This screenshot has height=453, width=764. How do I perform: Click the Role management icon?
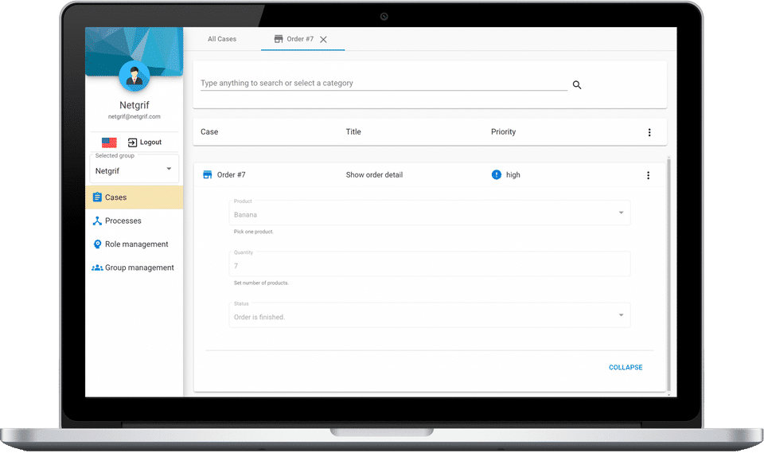(97, 244)
